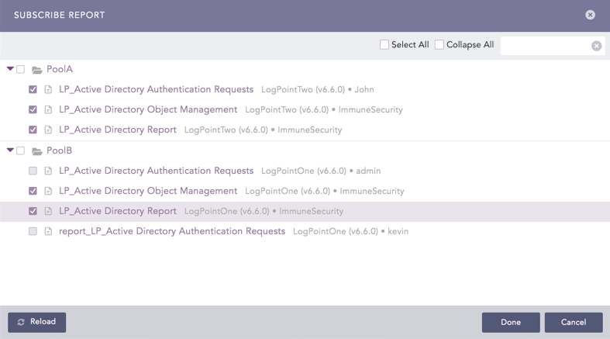Clear the search field with X icon

pyautogui.click(x=596, y=46)
